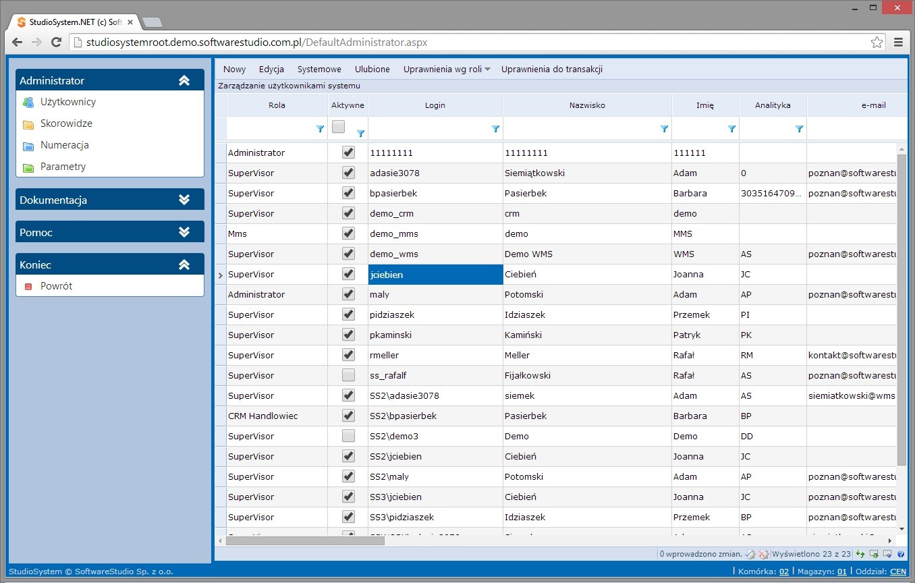Viewport: 915px width, 583px height.
Task: Toggle Aktywne checkbox for demo_crm
Action: pos(348,213)
